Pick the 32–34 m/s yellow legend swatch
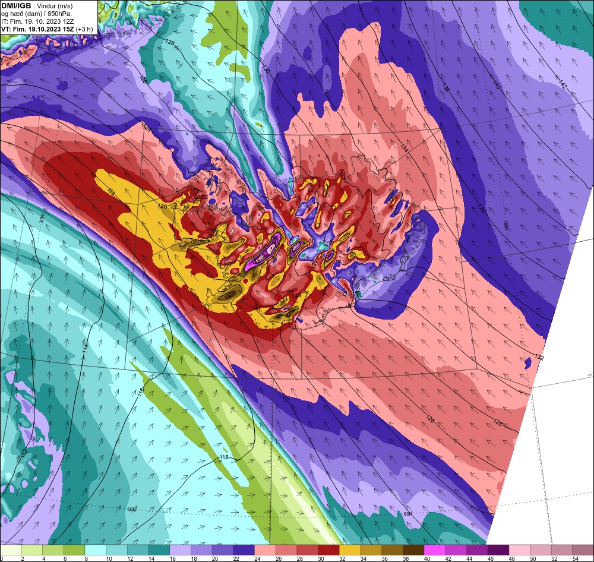This screenshot has width=594, height=562. click(x=350, y=550)
